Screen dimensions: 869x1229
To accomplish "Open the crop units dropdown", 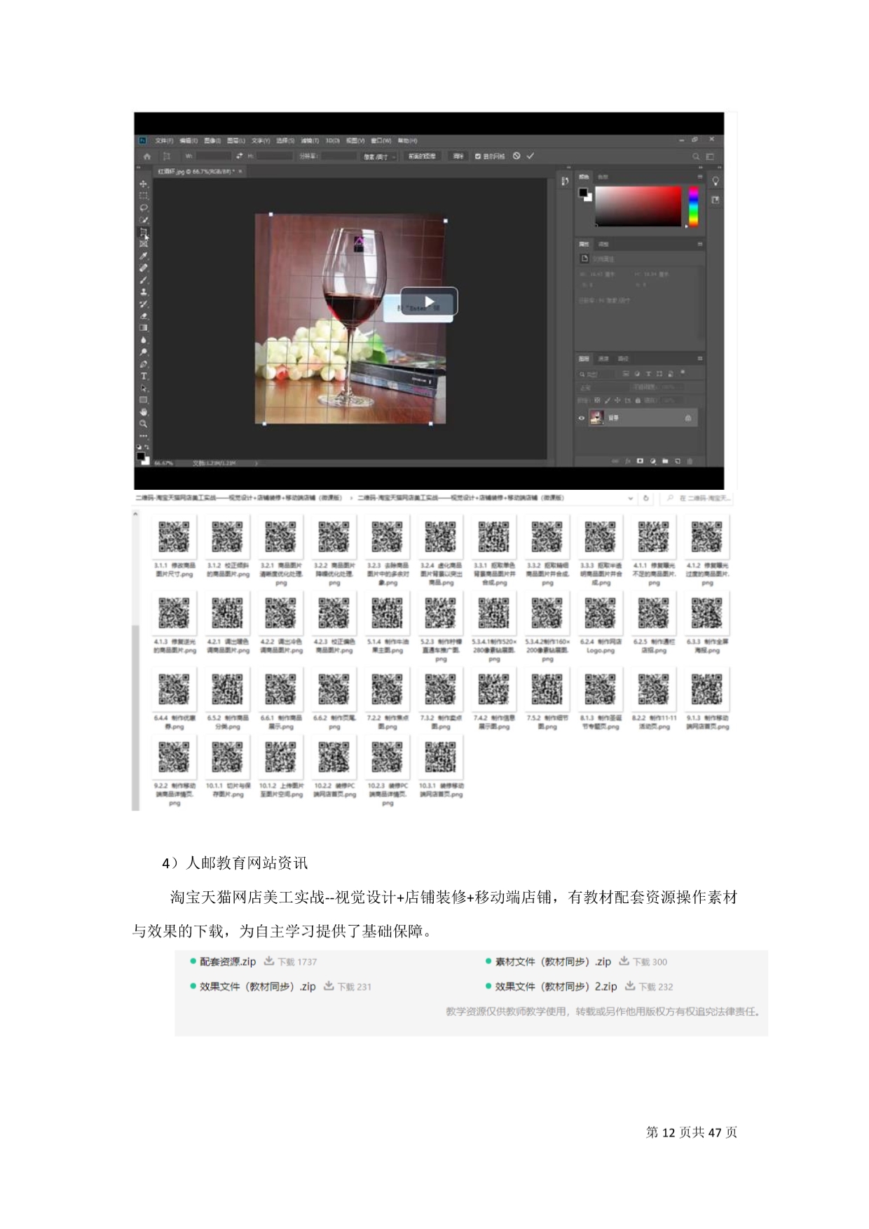I will 379,156.
